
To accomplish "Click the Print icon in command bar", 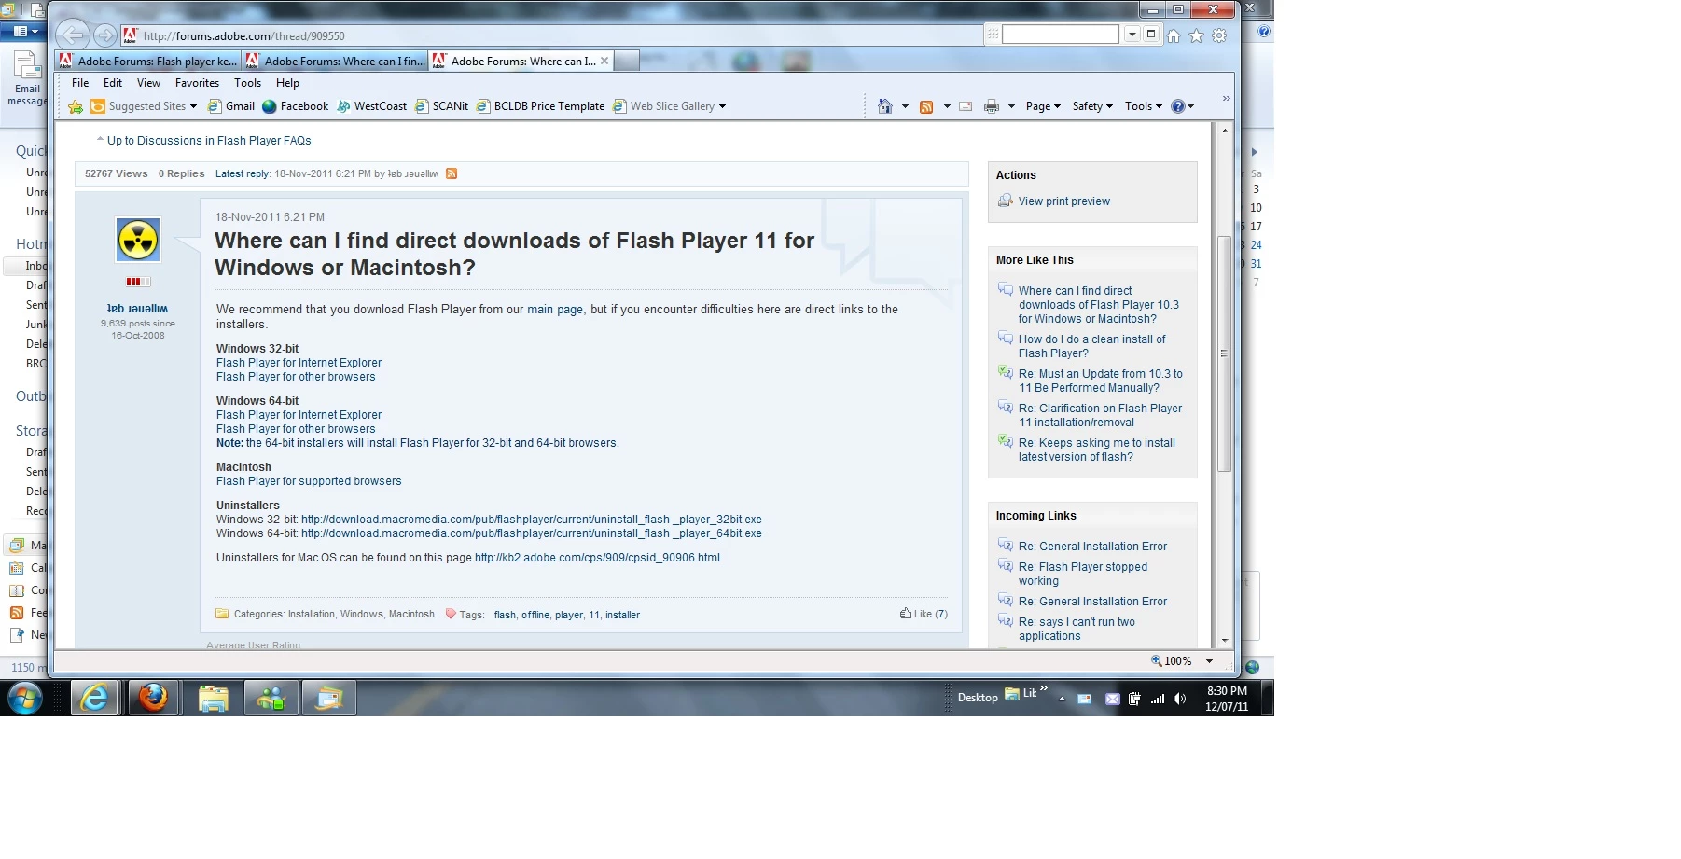I will (992, 106).
